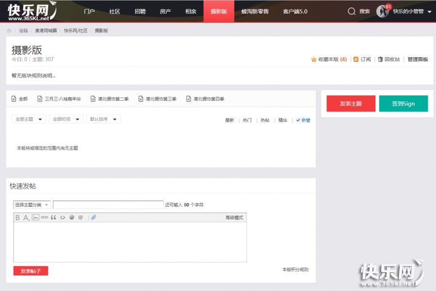Open the 招聘 nav item

(140, 12)
